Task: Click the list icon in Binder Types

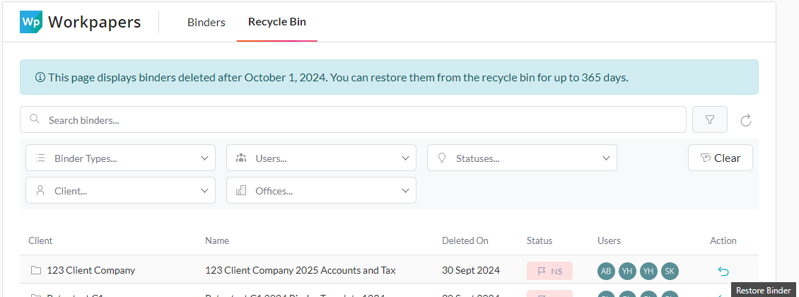Action: coord(40,158)
